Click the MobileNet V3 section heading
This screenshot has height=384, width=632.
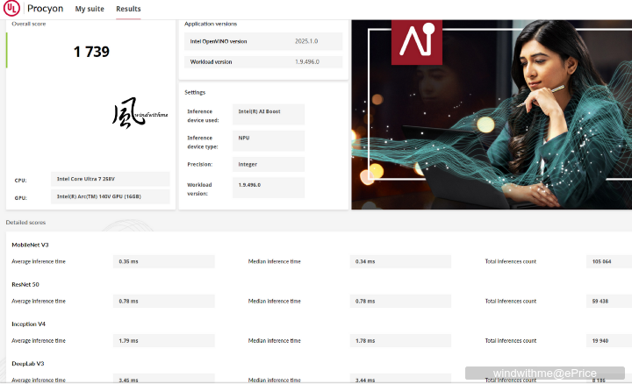(x=31, y=245)
